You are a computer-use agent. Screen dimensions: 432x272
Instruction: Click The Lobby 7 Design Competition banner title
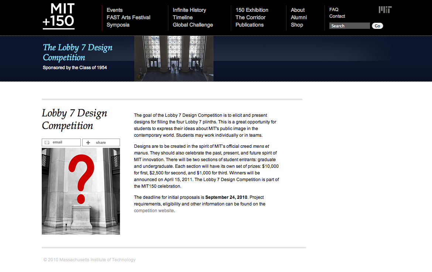tap(78, 52)
